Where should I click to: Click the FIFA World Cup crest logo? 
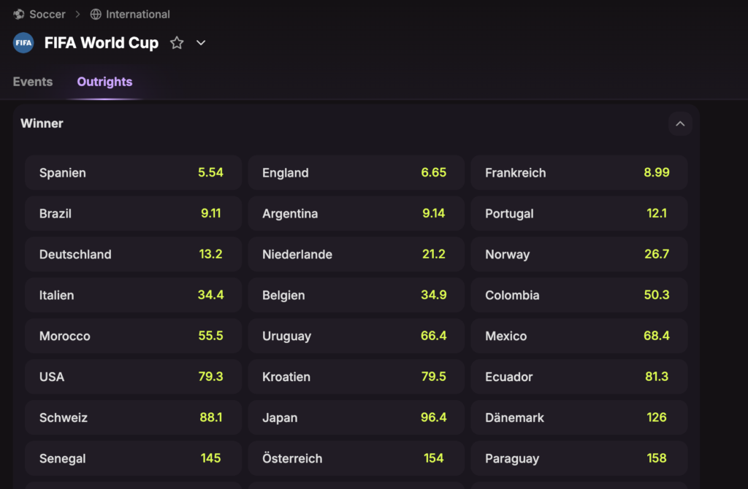pos(23,42)
